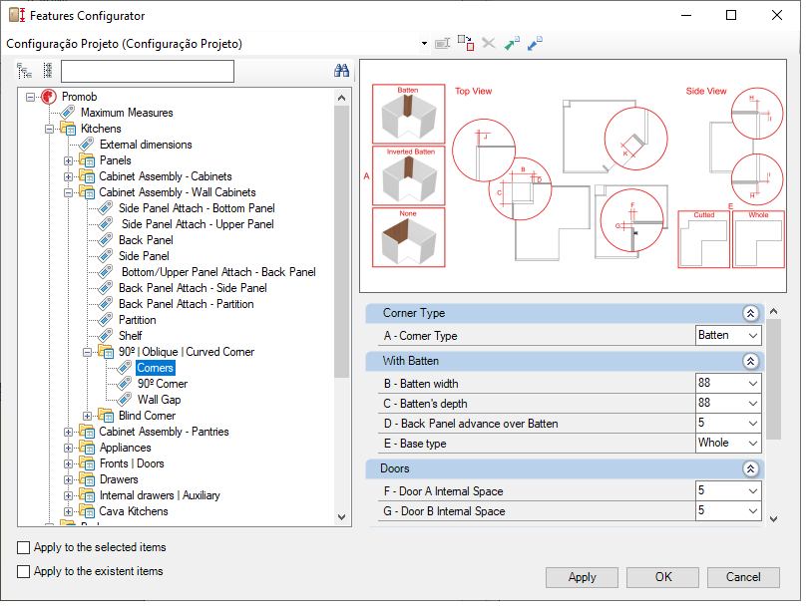
Task: Click the OK button
Action: [x=662, y=577]
